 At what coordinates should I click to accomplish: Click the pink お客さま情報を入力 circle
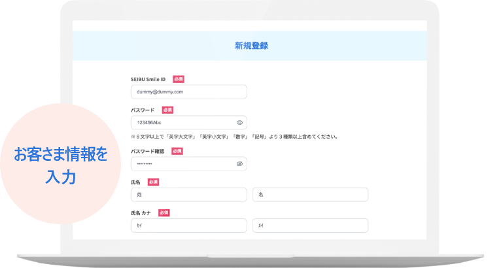[60, 165]
